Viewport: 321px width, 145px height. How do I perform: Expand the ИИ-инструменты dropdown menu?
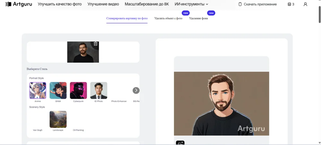191,4
